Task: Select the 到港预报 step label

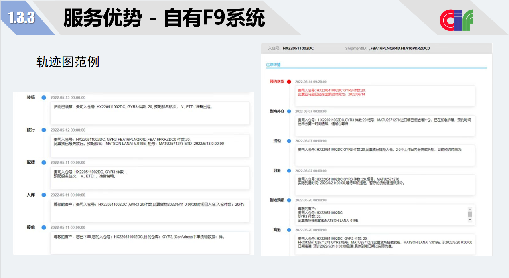Action: [x=277, y=200]
